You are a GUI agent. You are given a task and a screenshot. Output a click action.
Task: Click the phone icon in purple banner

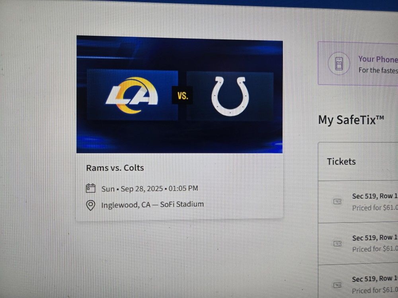tap(339, 63)
